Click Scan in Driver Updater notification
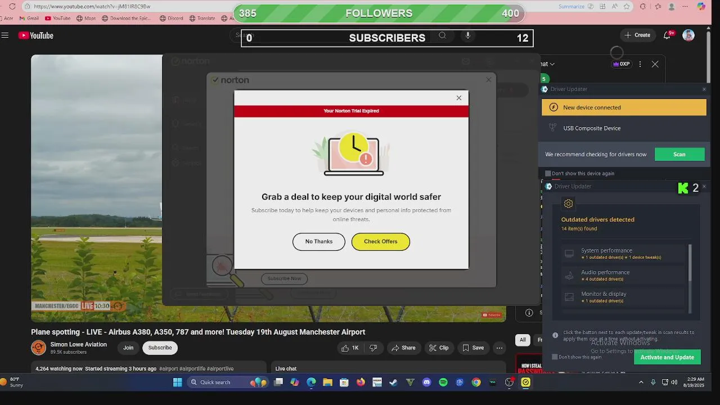This screenshot has height=405, width=720. click(679, 154)
